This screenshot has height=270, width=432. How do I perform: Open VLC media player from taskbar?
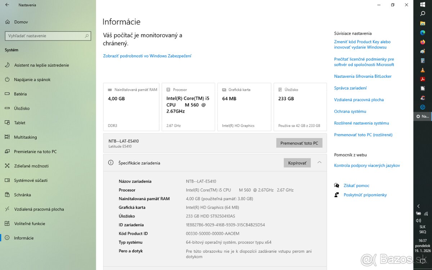tap(423, 70)
